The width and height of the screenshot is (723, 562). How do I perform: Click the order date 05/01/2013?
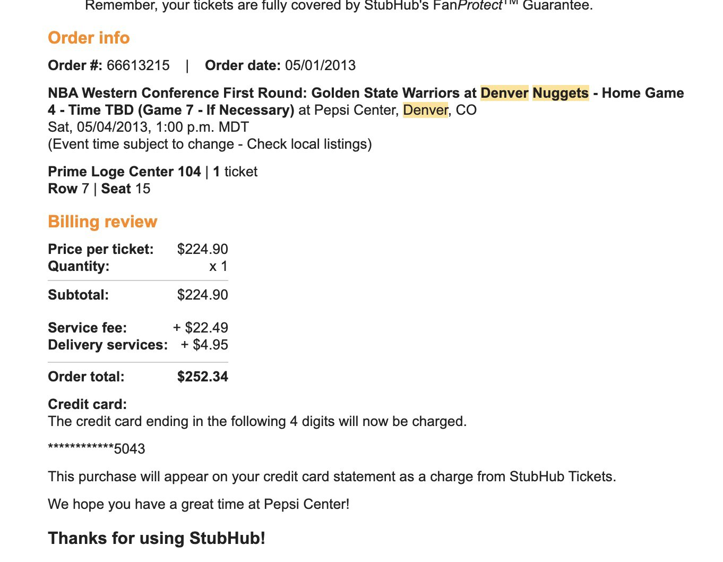click(320, 65)
